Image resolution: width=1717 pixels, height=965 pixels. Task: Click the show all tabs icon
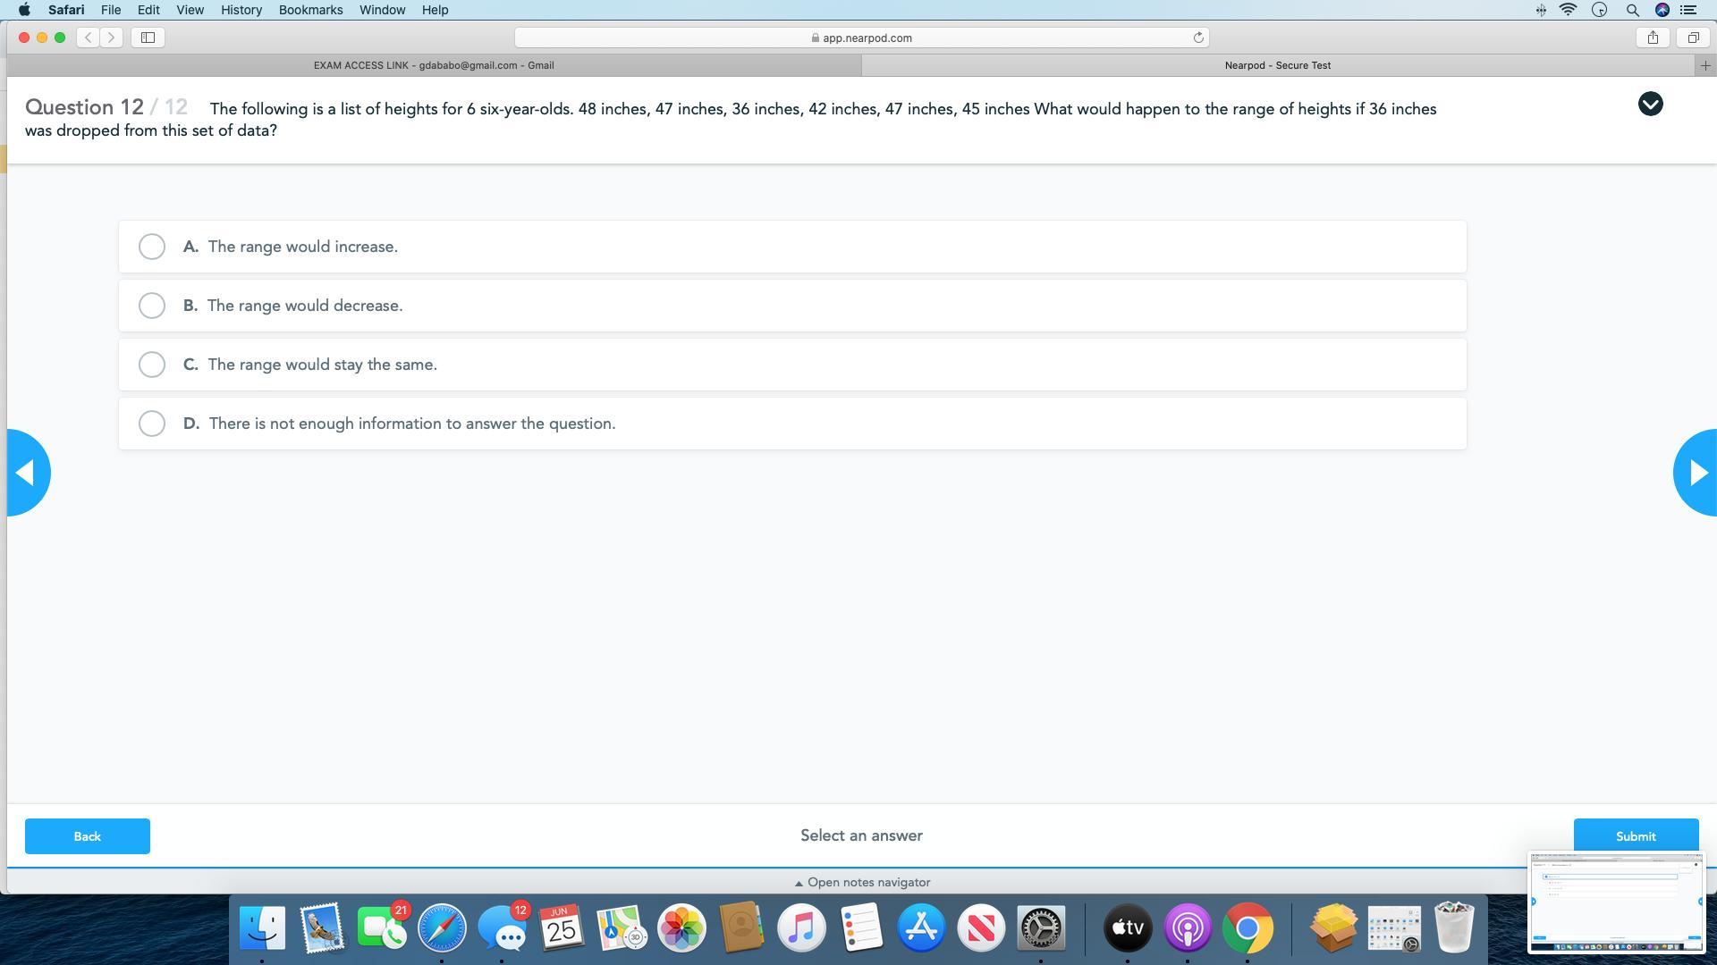coord(1693,38)
